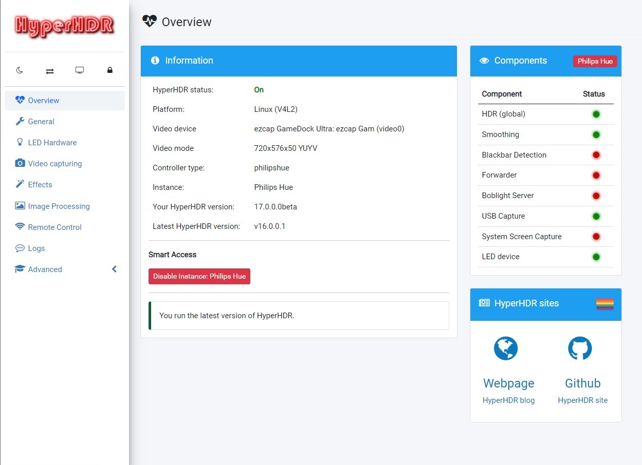Click Forwarder red status indicator
This screenshot has width=642, height=465.
[x=596, y=175]
